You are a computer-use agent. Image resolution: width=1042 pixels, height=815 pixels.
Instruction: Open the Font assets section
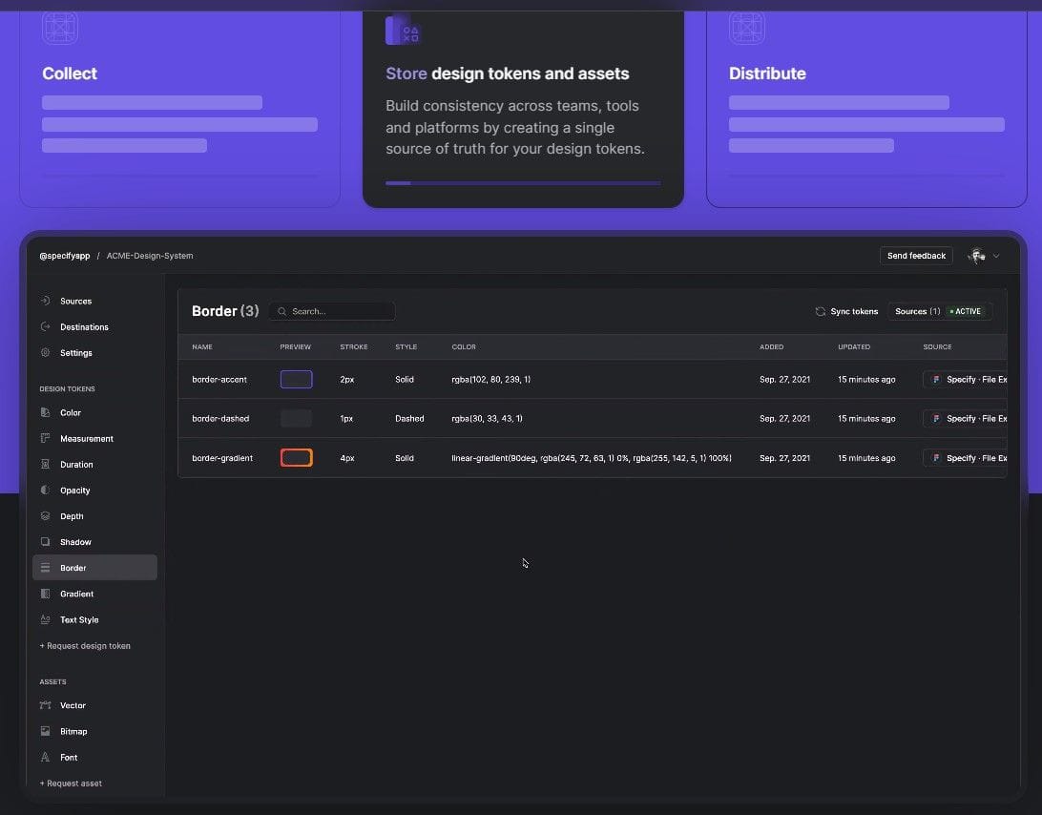[45, 757]
